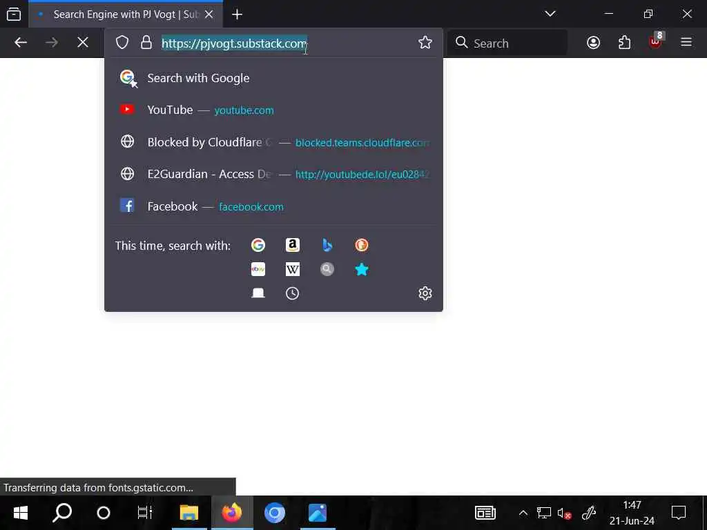Viewport: 707px width, 530px height.
Task: Open the Firefox hamburger application menu
Action: (x=686, y=43)
